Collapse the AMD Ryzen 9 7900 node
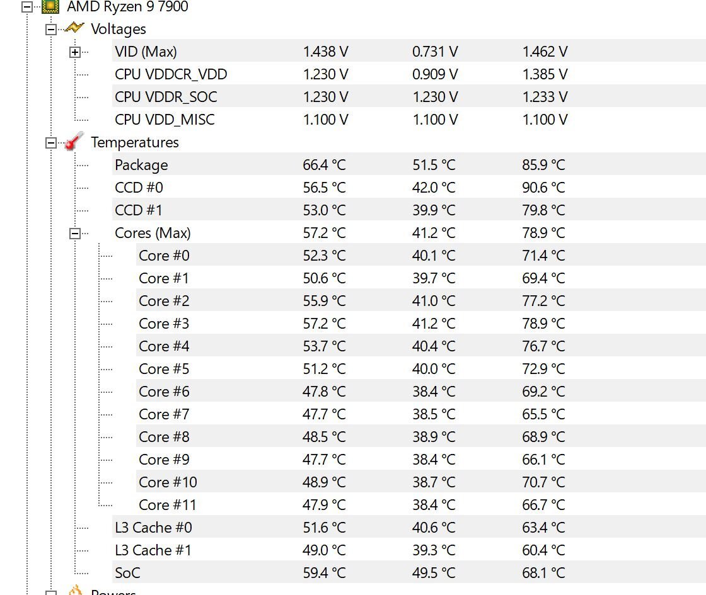 pos(27,7)
